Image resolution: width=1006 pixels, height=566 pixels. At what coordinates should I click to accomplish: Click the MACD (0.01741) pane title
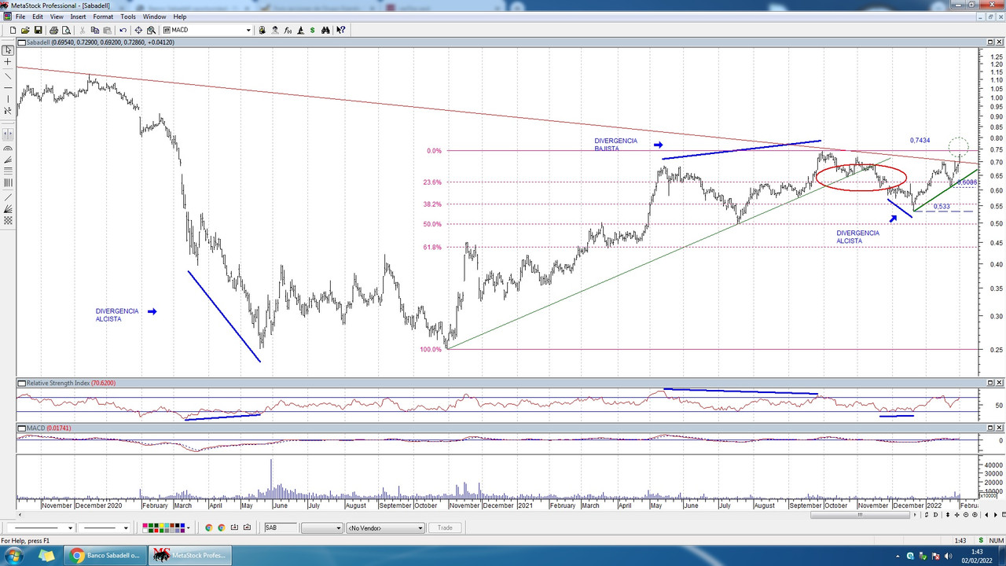(x=50, y=428)
